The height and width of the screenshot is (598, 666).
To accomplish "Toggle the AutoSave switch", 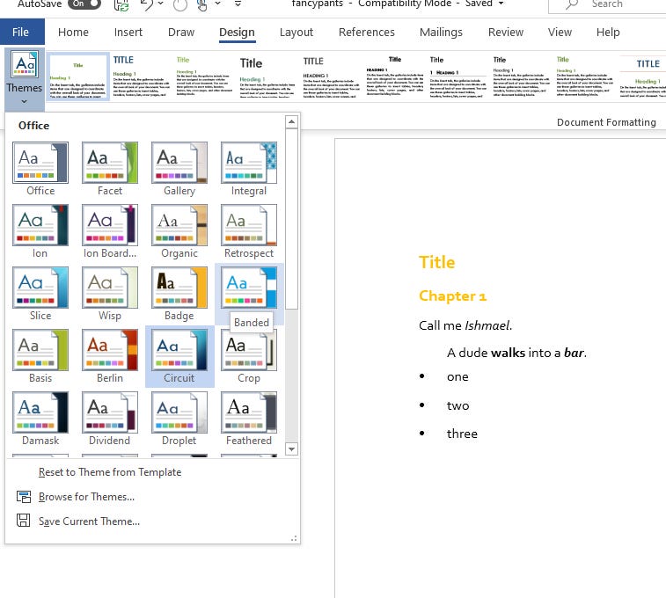I will point(84,4).
